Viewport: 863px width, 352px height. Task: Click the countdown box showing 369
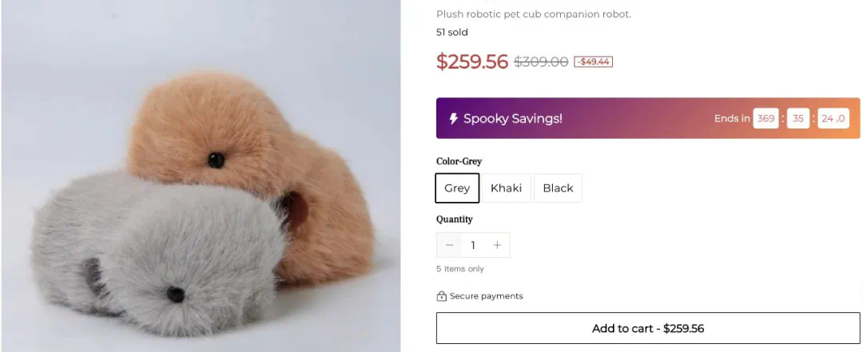click(x=766, y=118)
